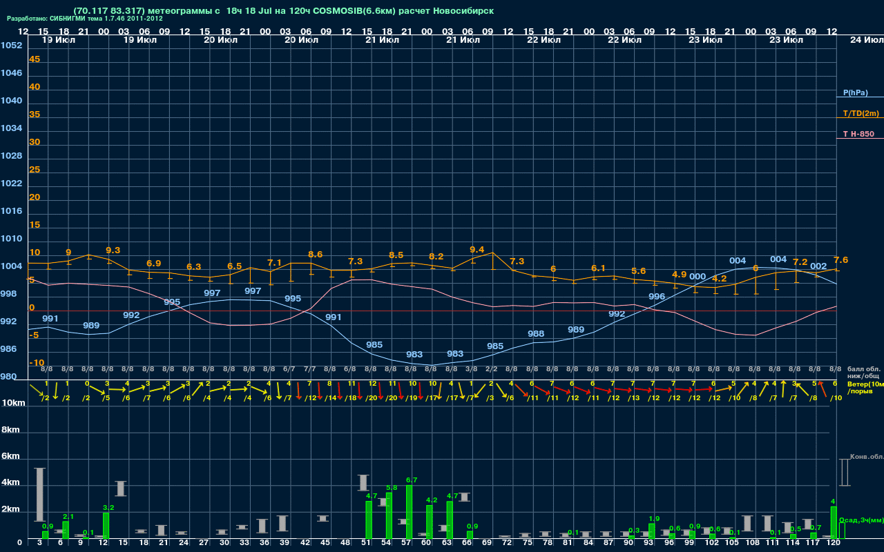884x552 pixels.
Task: Click the 1010 pressure axis value
Action: [11, 239]
